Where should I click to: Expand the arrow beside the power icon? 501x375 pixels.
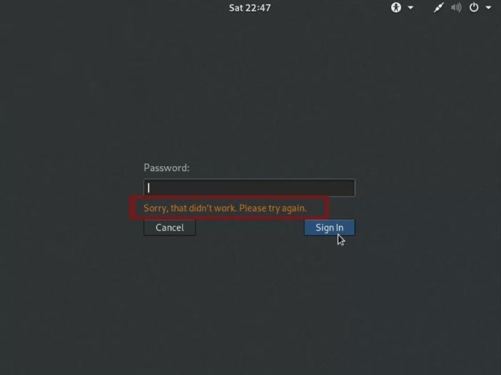coord(489,8)
